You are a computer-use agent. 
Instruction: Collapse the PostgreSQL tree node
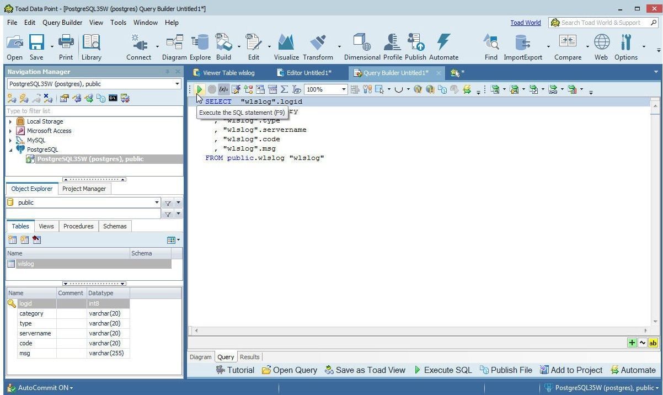tap(10, 150)
